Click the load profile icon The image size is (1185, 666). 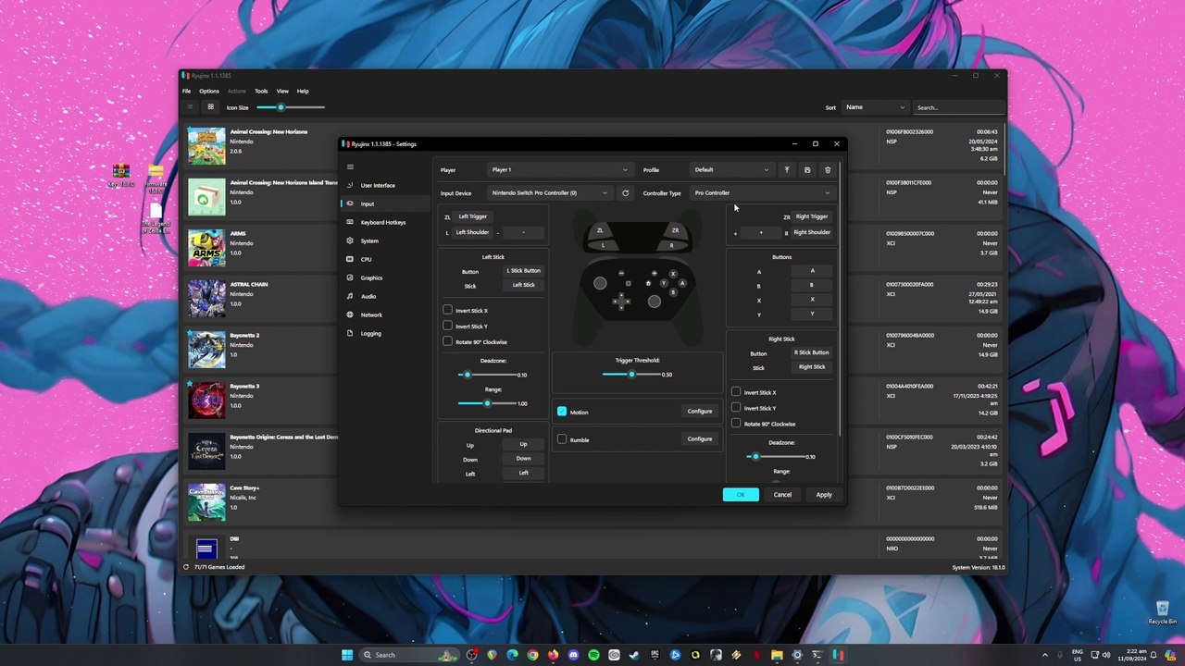[x=786, y=170]
